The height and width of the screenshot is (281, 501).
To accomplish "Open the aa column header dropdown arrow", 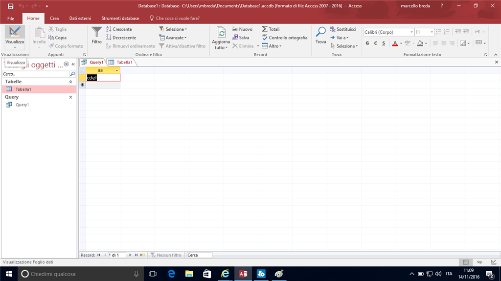I will pos(116,70).
